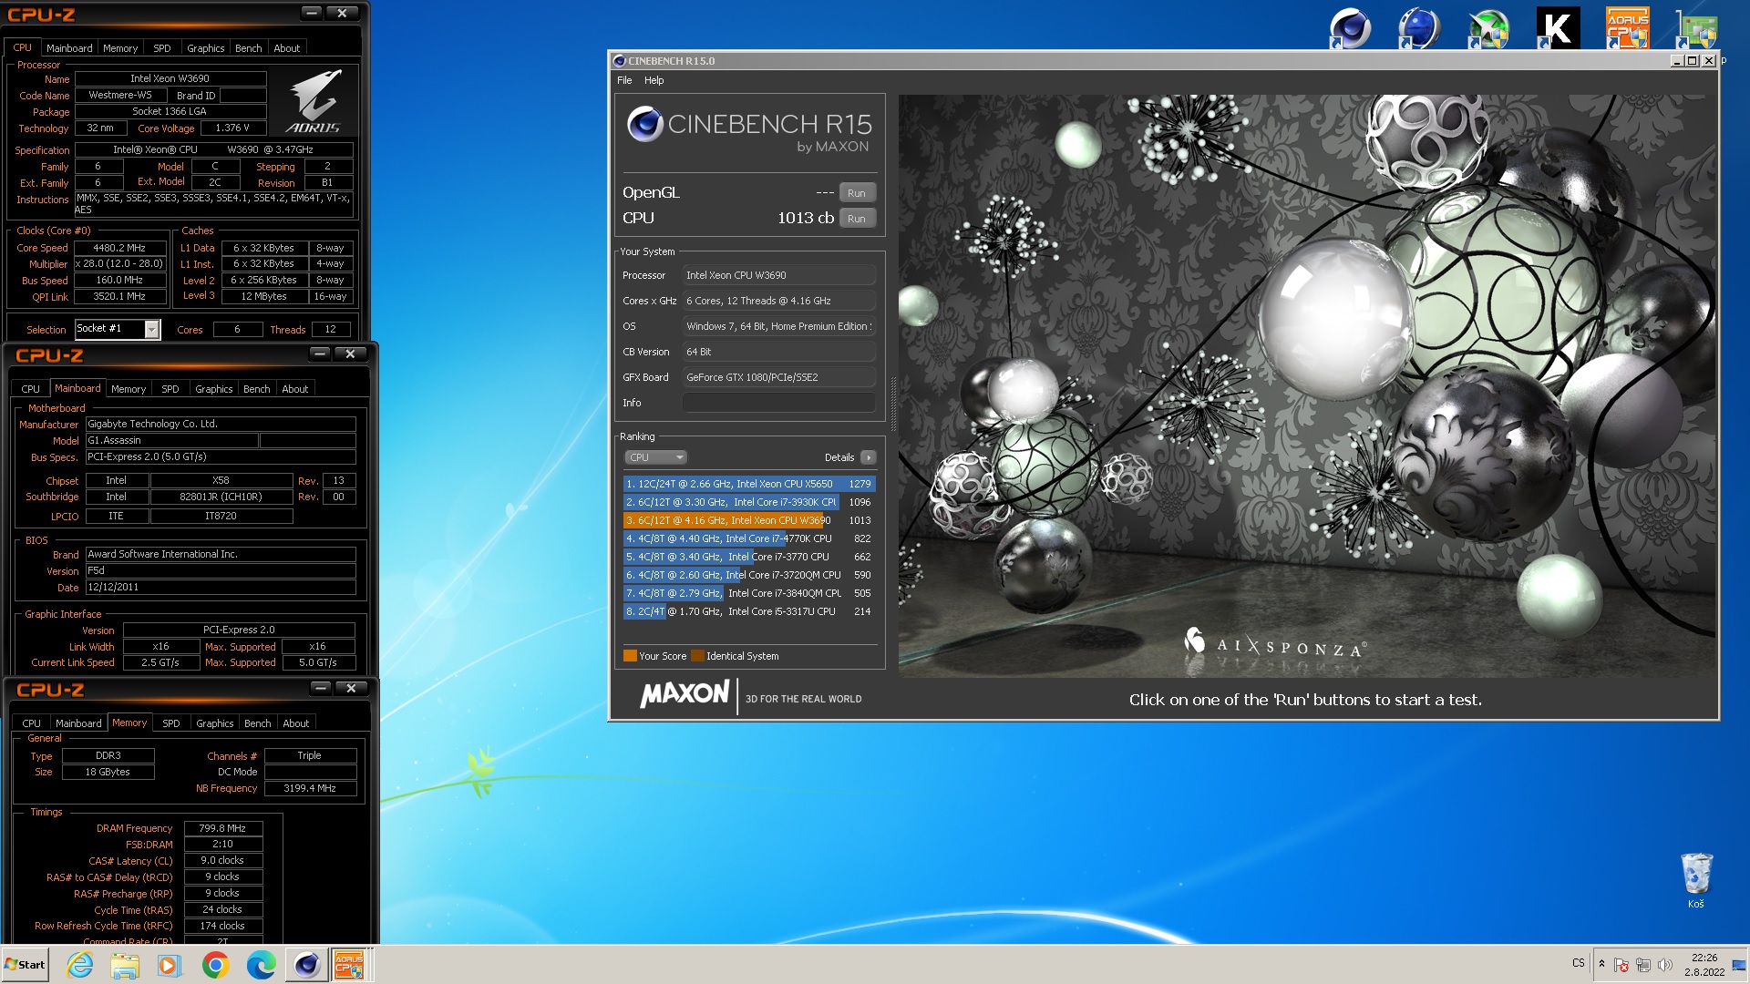Open the taskbar clock showing 22:26
Screen dimensions: 1750x984
point(1704,965)
